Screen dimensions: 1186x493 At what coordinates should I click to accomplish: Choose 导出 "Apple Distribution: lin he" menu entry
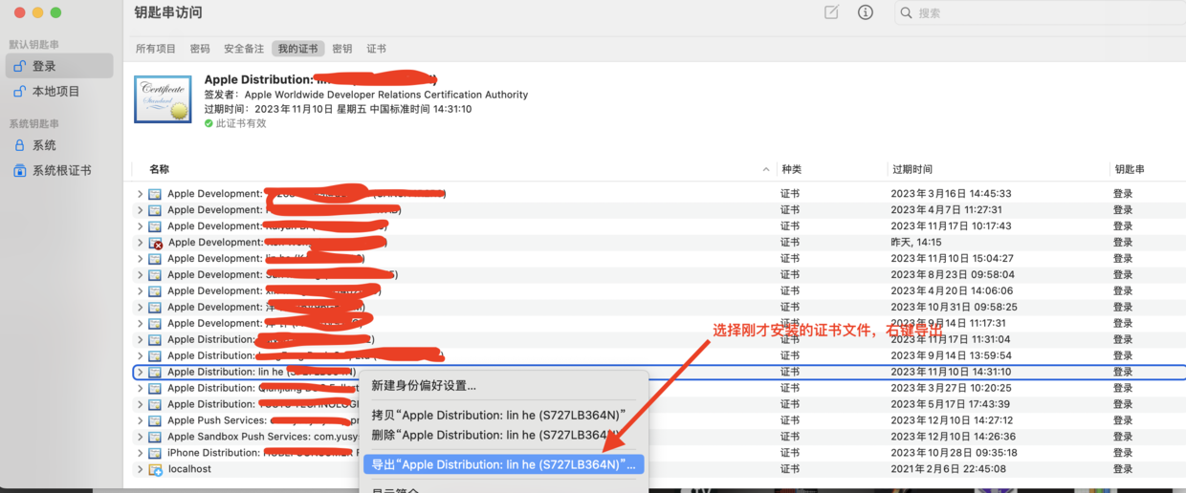coord(503,464)
